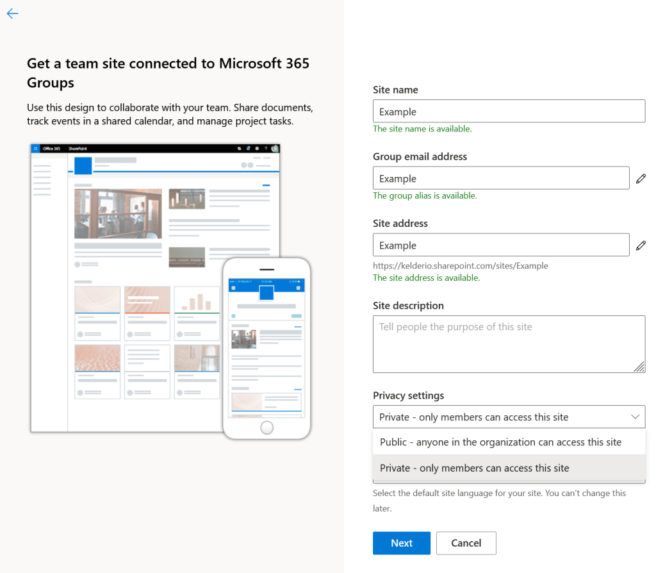Click the Microsoft 365 Groups heading
The height and width of the screenshot is (573, 656).
(x=168, y=72)
